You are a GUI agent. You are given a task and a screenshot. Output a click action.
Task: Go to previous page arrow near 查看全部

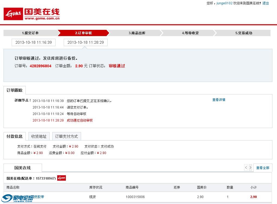coord(246,167)
